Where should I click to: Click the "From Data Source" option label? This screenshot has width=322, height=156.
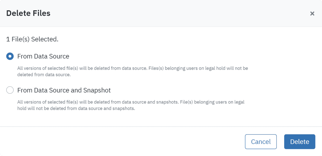[43, 56]
